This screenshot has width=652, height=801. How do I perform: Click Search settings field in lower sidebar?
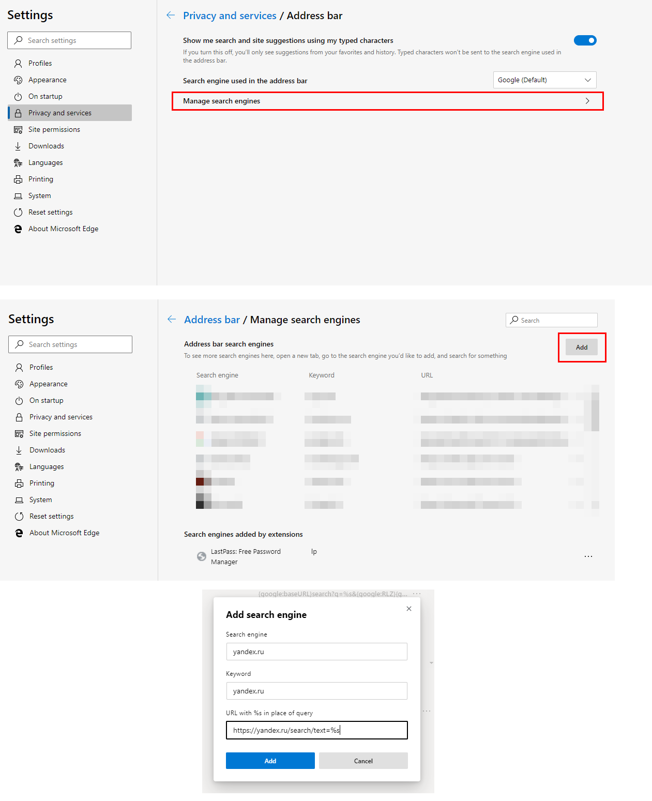coord(70,344)
